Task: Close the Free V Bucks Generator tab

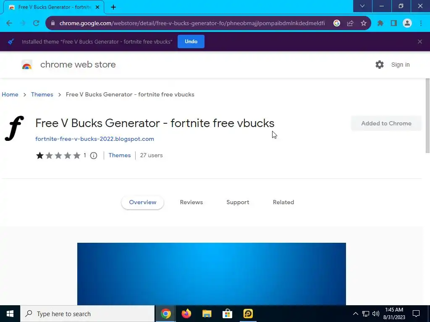Action: (97, 7)
